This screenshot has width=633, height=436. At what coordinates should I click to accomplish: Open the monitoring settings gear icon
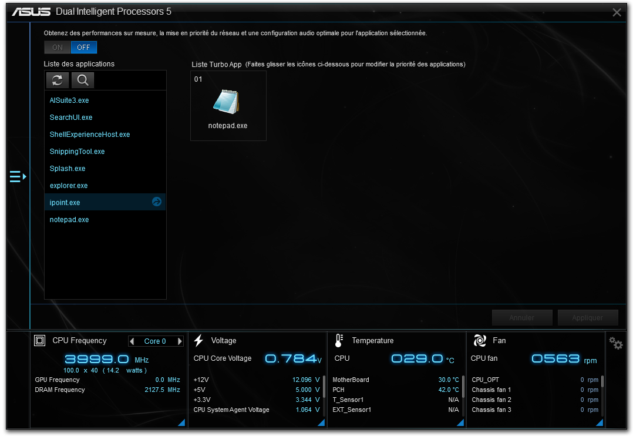point(615,343)
